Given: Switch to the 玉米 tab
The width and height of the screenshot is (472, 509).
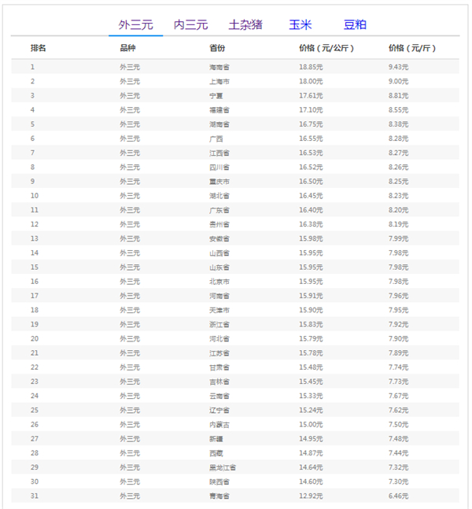Looking at the screenshot, I should coord(300,25).
